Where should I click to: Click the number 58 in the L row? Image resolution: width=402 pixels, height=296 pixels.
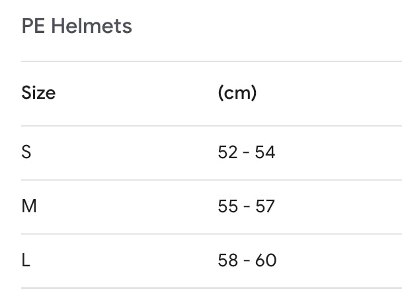click(x=227, y=260)
